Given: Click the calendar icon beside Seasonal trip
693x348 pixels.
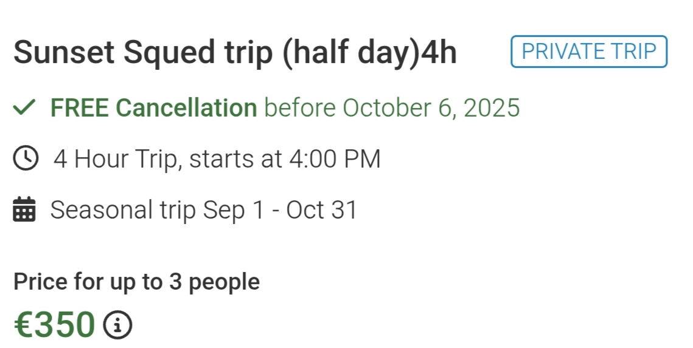Looking at the screenshot, I should click(x=25, y=210).
